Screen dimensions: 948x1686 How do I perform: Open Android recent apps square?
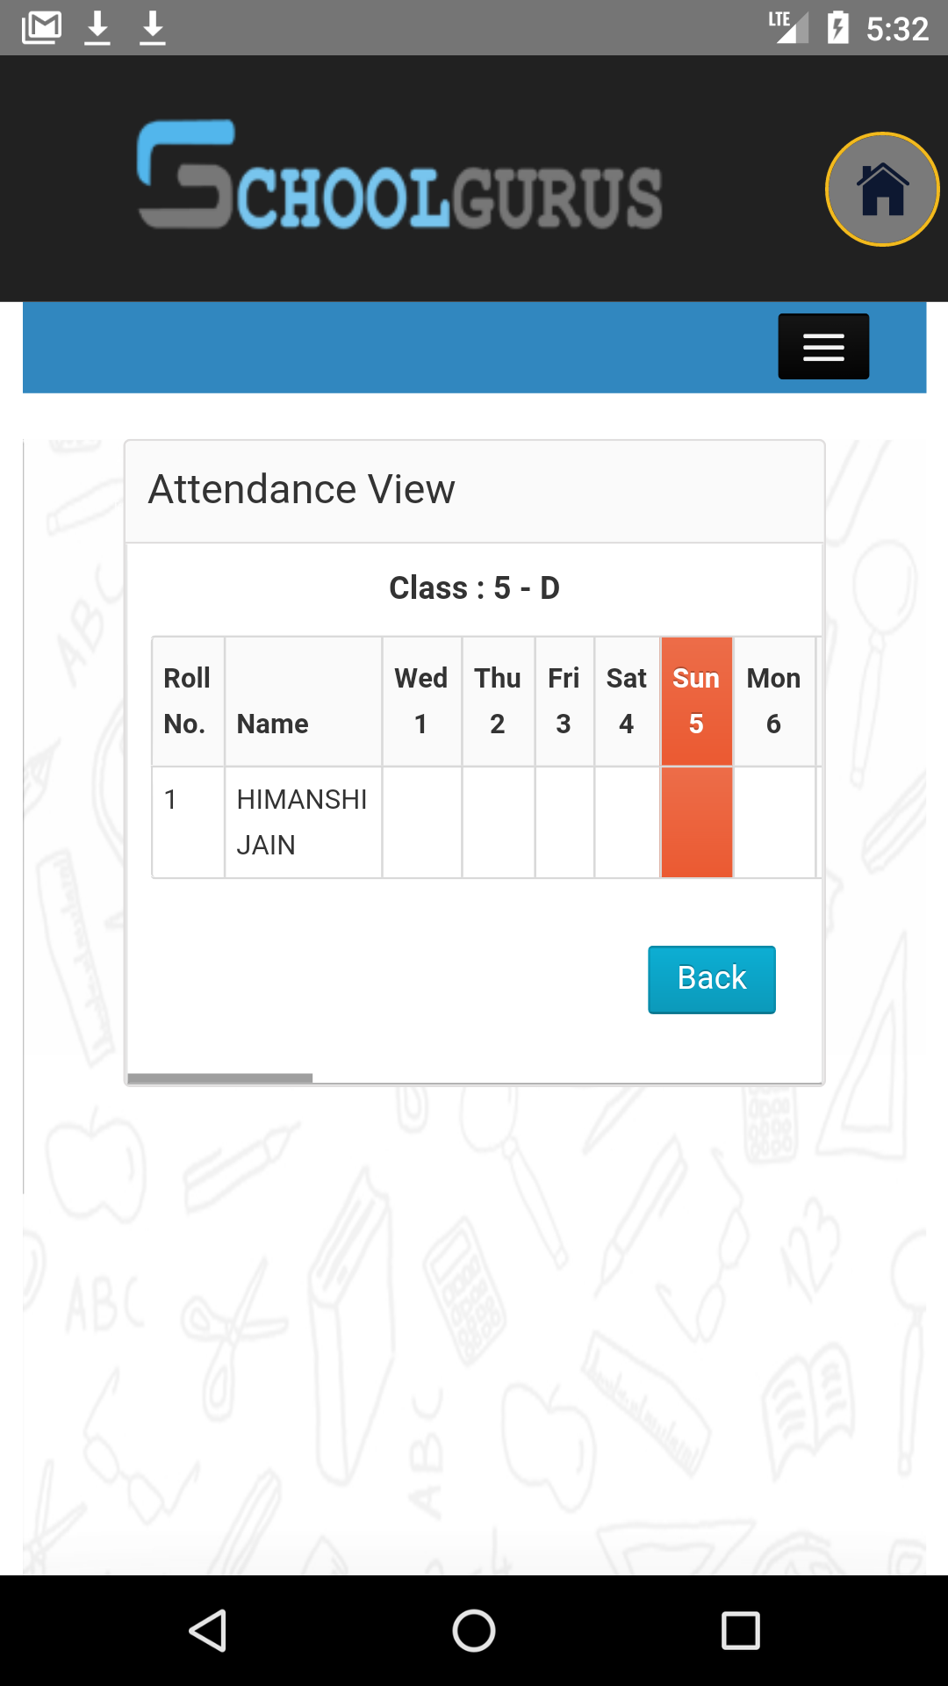point(740,1631)
